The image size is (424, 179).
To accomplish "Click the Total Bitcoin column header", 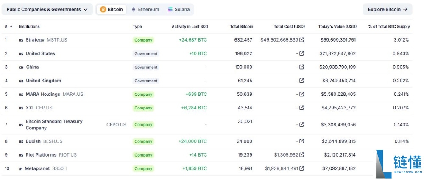I will click(241, 26).
